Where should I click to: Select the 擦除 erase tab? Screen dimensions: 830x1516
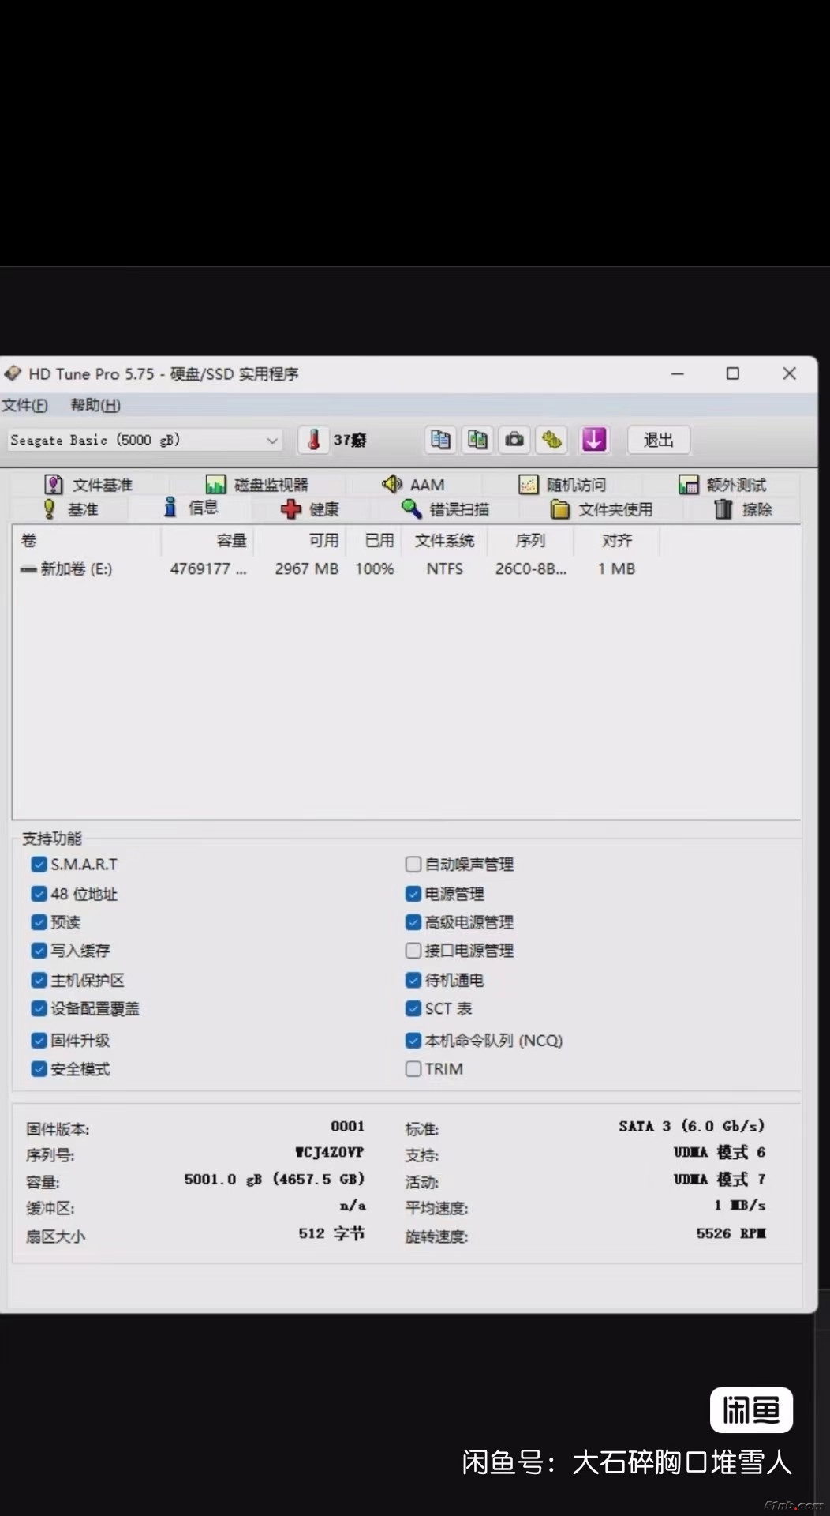tap(743, 509)
